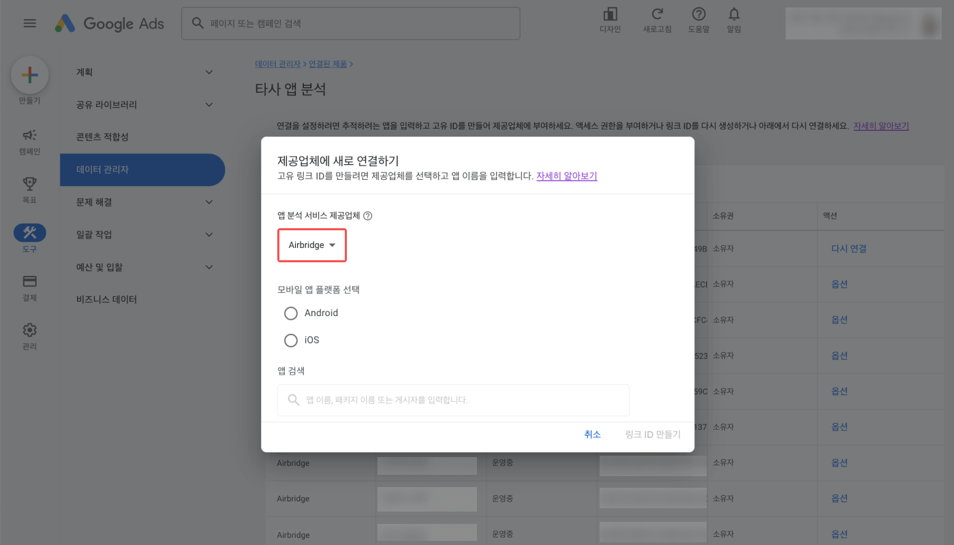Open 관리 gear icon in sidebar
This screenshot has width=954, height=545.
[x=29, y=330]
